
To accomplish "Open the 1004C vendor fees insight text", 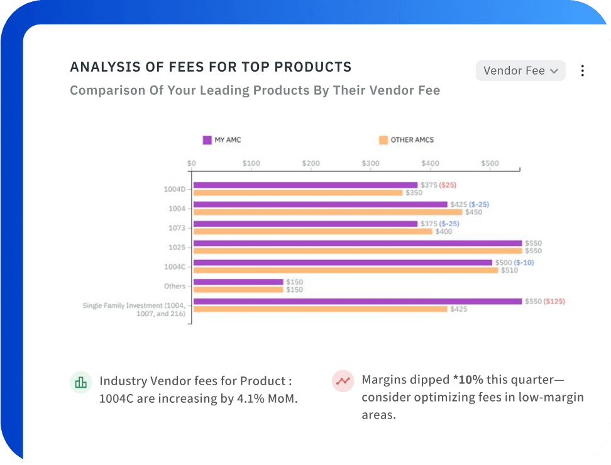I will 199,390.
